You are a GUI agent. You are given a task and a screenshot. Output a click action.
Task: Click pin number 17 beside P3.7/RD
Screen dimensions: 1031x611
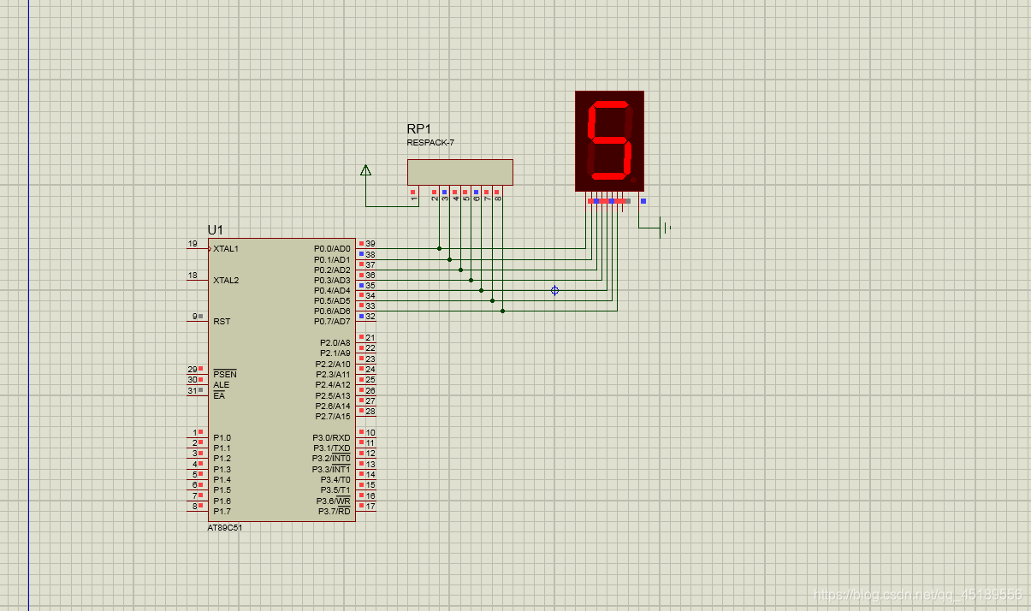click(x=370, y=506)
